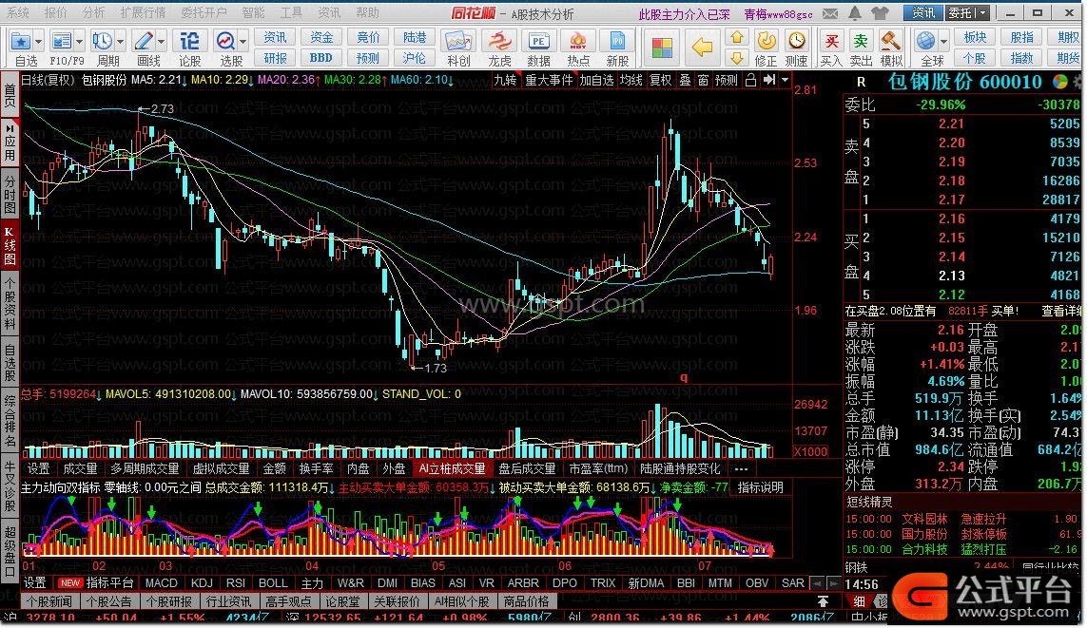The height and width of the screenshot is (628, 1087).
Task: Open the 个股新闻 news tab
Action: click(x=49, y=601)
